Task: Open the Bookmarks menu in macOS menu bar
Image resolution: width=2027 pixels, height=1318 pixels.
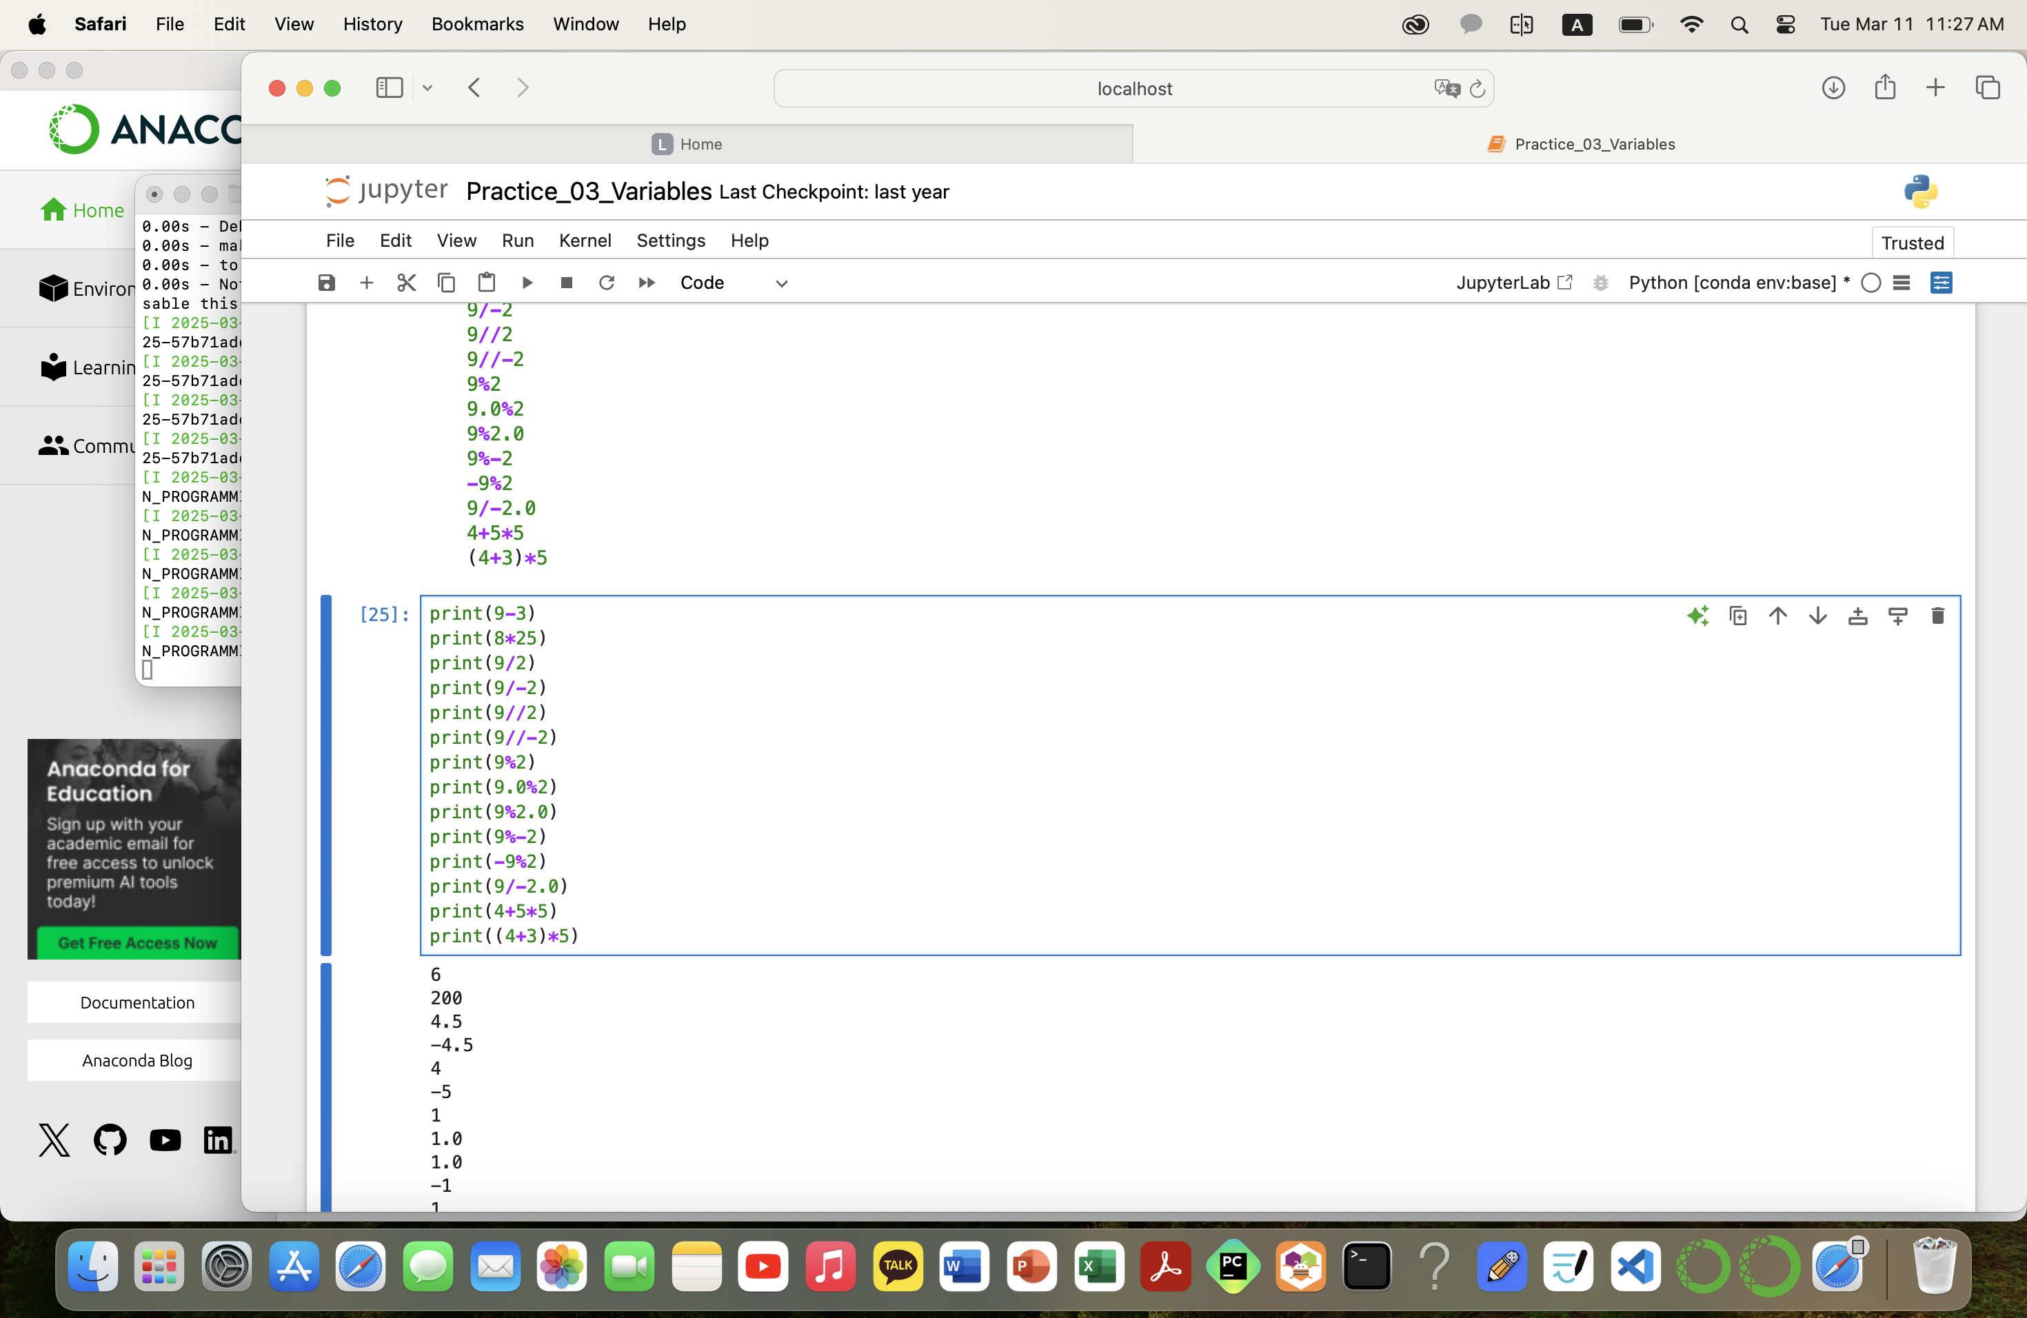Action: click(477, 24)
